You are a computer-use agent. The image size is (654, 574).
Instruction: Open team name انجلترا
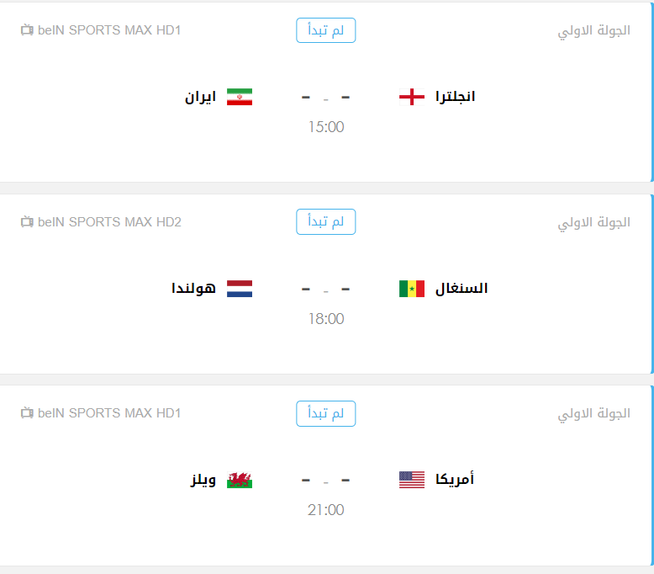tap(455, 97)
